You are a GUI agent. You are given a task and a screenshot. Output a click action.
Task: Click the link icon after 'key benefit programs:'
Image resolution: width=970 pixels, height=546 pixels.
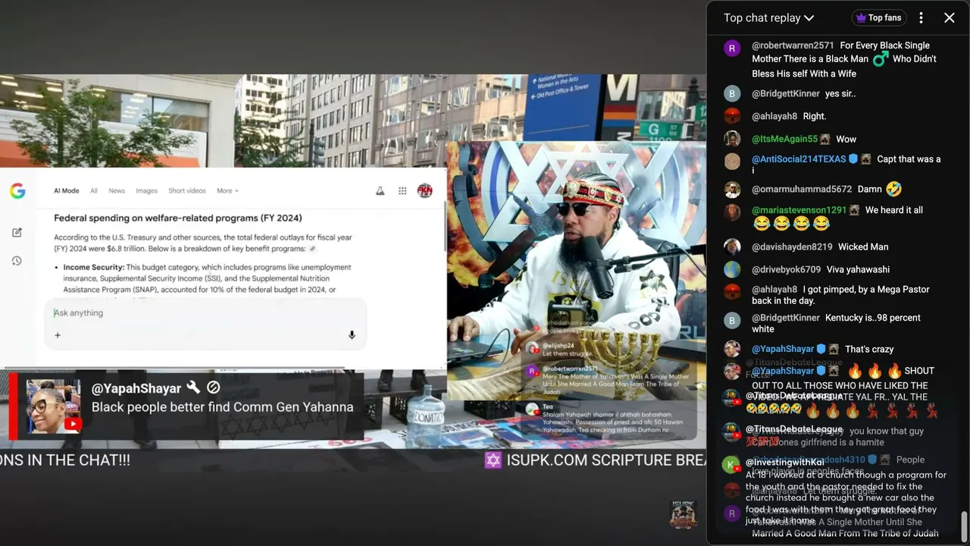tap(312, 249)
